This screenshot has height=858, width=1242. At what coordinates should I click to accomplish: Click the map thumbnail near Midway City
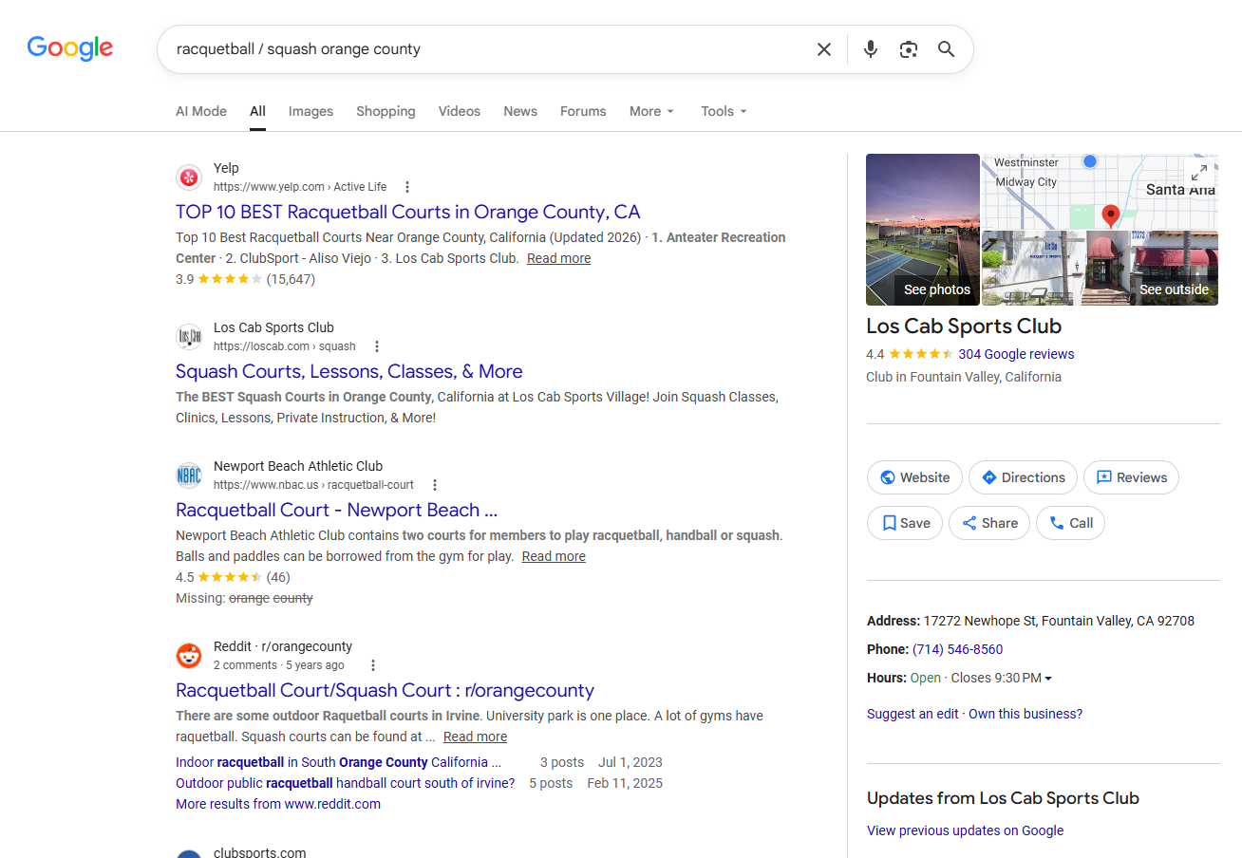pos(1100,191)
